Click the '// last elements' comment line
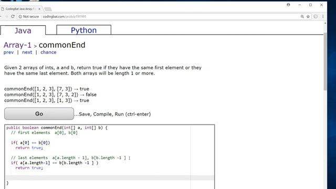 click(x=68, y=158)
